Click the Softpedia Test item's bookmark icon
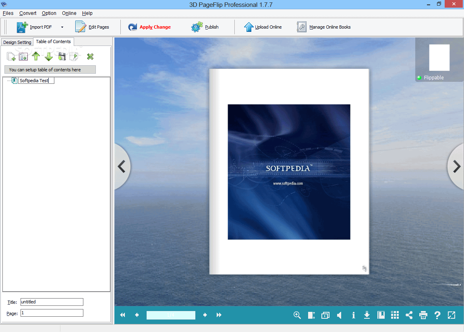Viewport: 464px width, 332px height. point(14,81)
